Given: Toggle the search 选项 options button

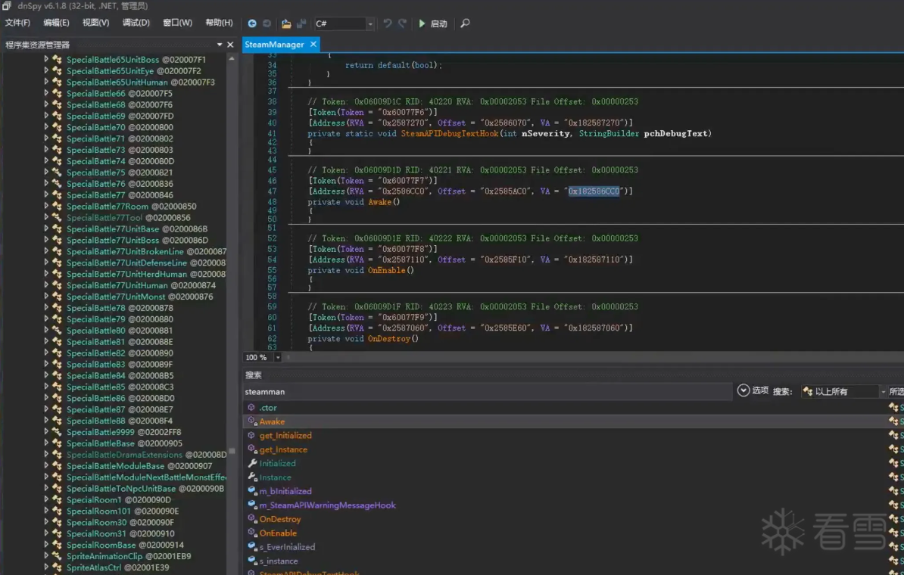Looking at the screenshot, I should pyautogui.click(x=743, y=390).
